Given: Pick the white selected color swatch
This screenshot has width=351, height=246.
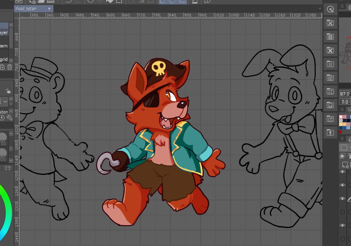Looking at the screenshot, I should pos(341,117).
